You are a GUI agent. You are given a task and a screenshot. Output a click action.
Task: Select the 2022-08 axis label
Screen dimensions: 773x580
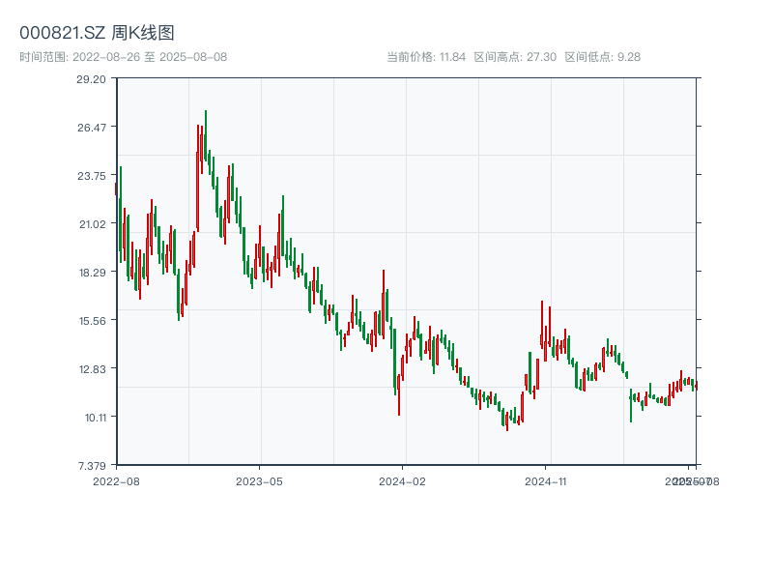coord(119,479)
